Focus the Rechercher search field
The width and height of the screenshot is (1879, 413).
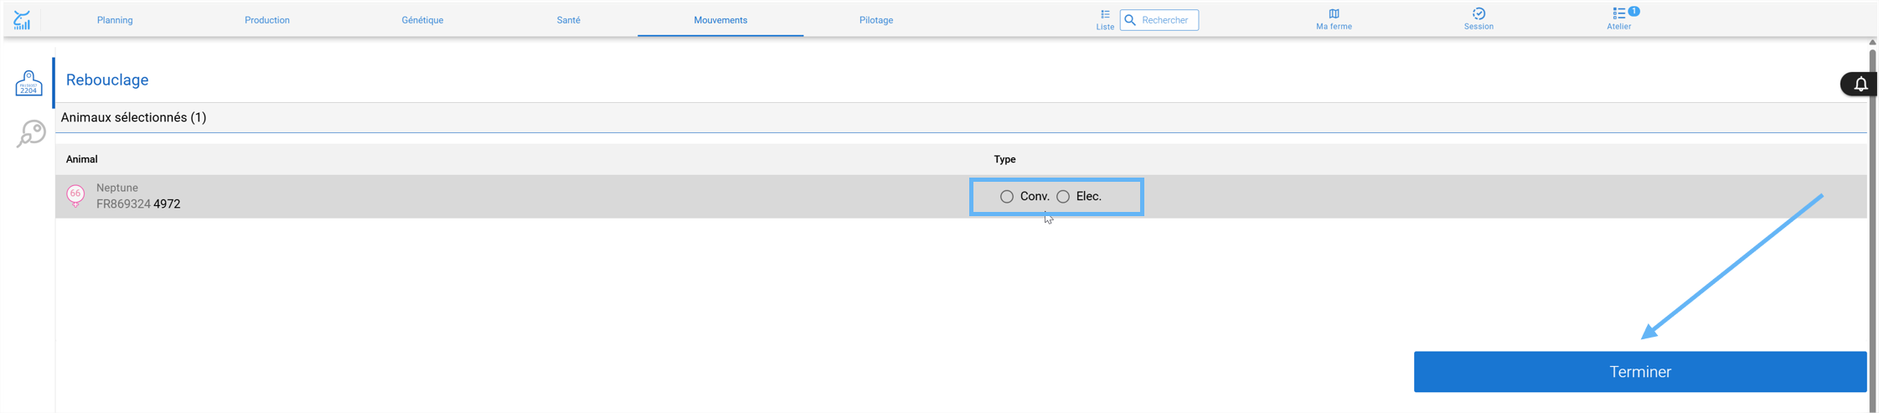click(x=1159, y=20)
